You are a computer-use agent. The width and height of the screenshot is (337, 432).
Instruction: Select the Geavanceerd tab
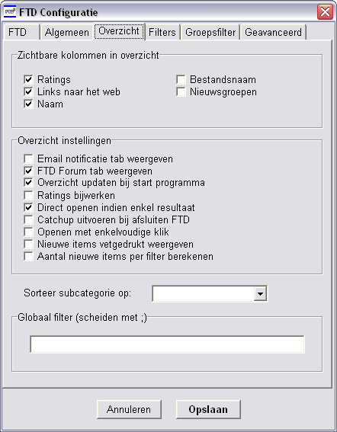pos(273,32)
